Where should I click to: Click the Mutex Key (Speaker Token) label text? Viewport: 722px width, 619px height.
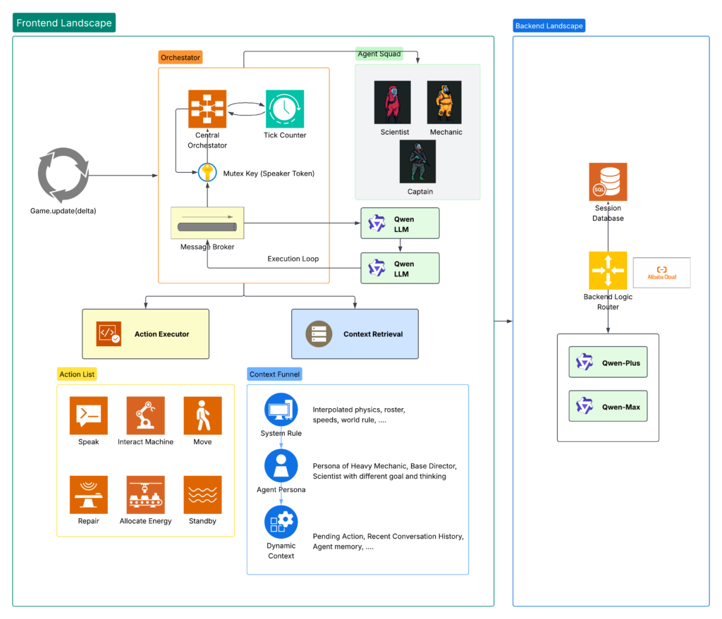269,173
